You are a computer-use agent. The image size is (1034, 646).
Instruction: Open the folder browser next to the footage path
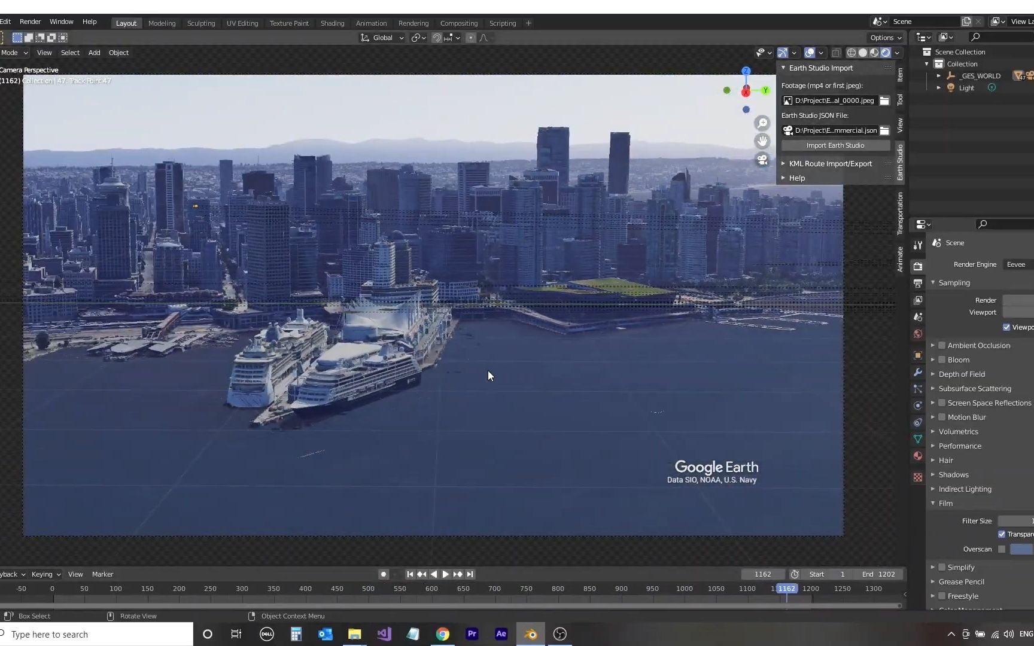[885, 100]
